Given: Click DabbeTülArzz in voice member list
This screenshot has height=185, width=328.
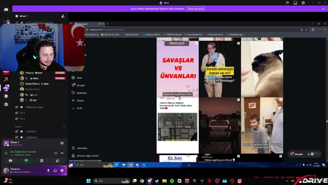Looking at the screenshot, I should coord(32,84).
